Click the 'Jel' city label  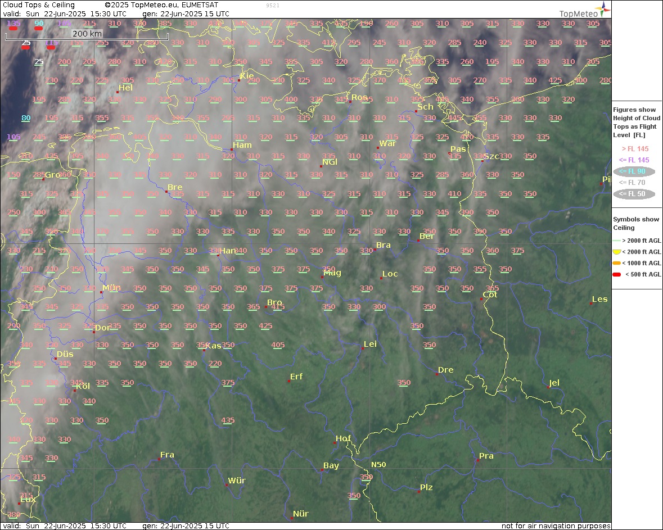(554, 383)
